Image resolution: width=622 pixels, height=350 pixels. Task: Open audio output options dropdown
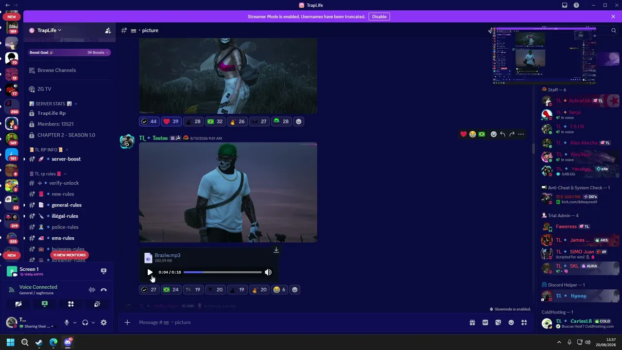pyautogui.click(x=93, y=322)
